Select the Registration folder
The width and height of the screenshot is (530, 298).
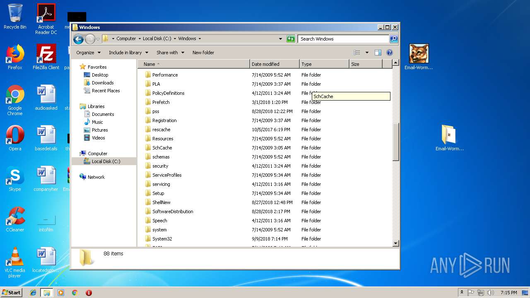164,120
